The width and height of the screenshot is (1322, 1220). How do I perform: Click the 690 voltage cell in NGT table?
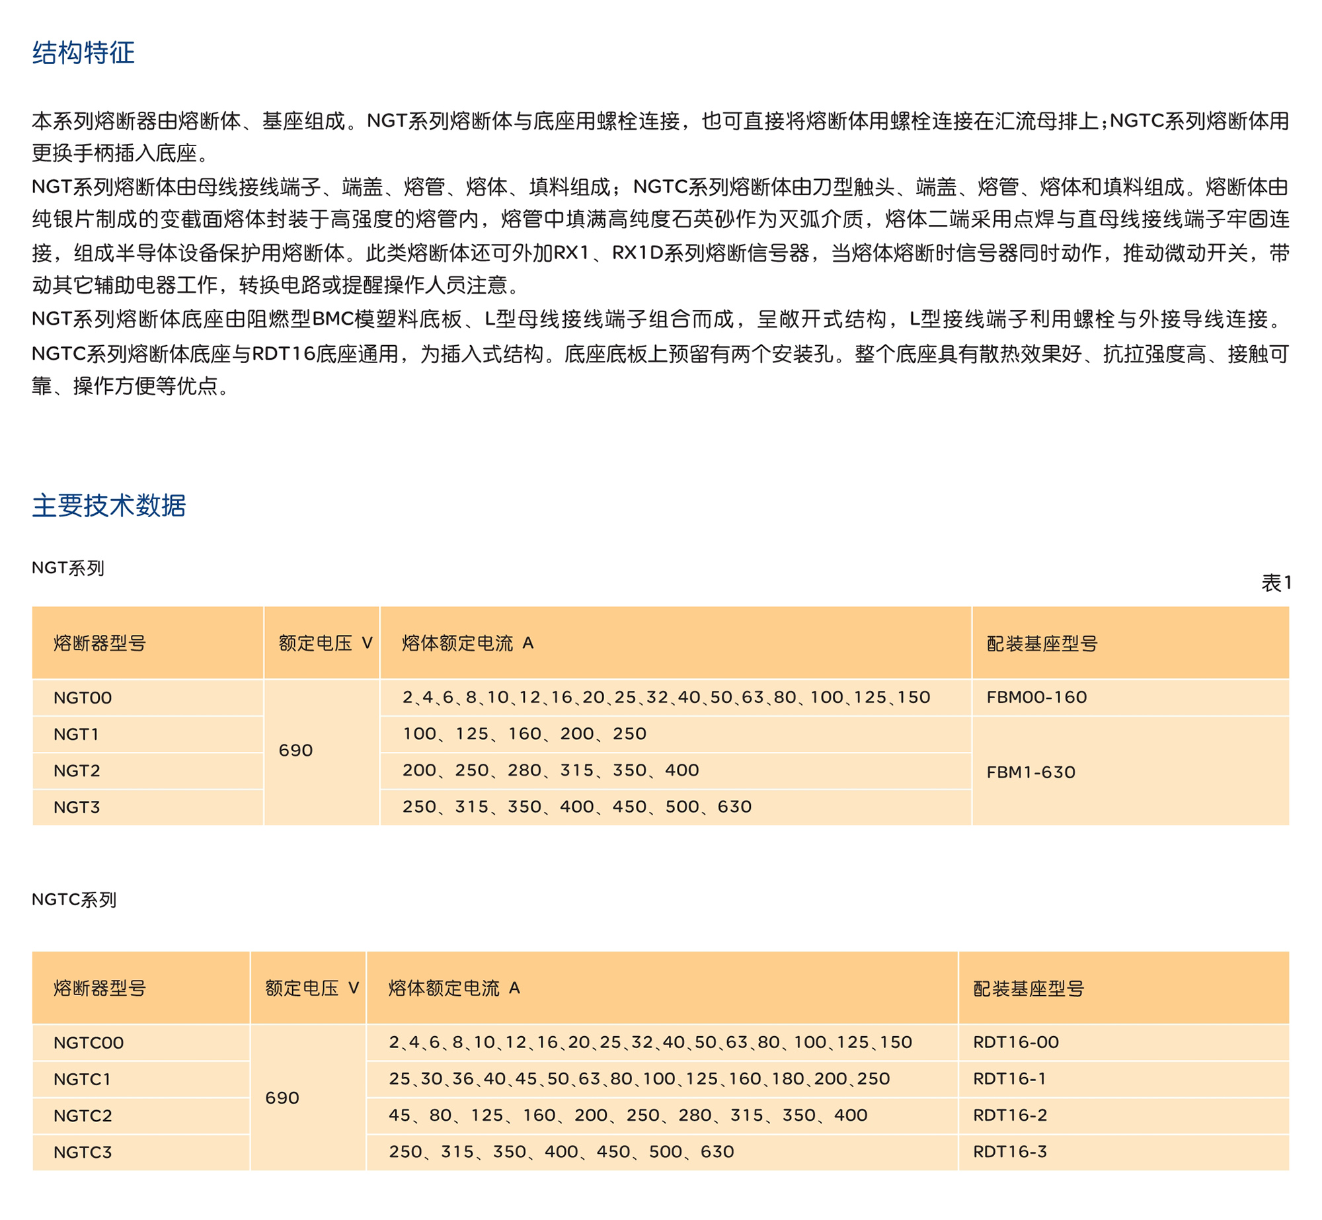295,751
